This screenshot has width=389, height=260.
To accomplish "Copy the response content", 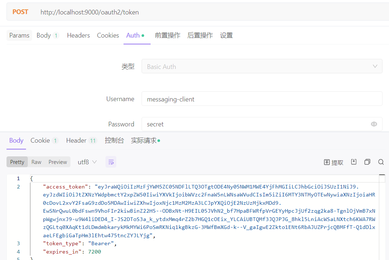I will click(367, 162).
